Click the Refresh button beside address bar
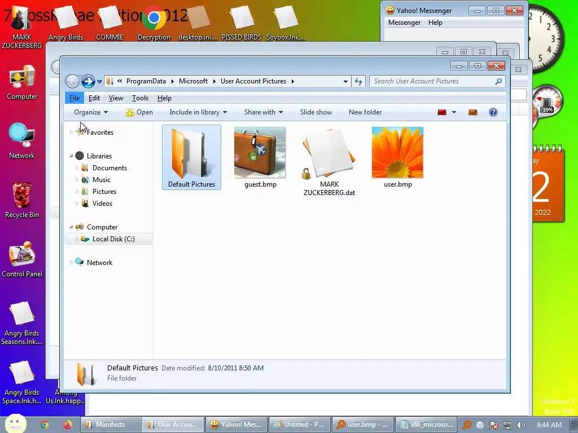The height and width of the screenshot is (433, 578). click(x=358, y=81)
